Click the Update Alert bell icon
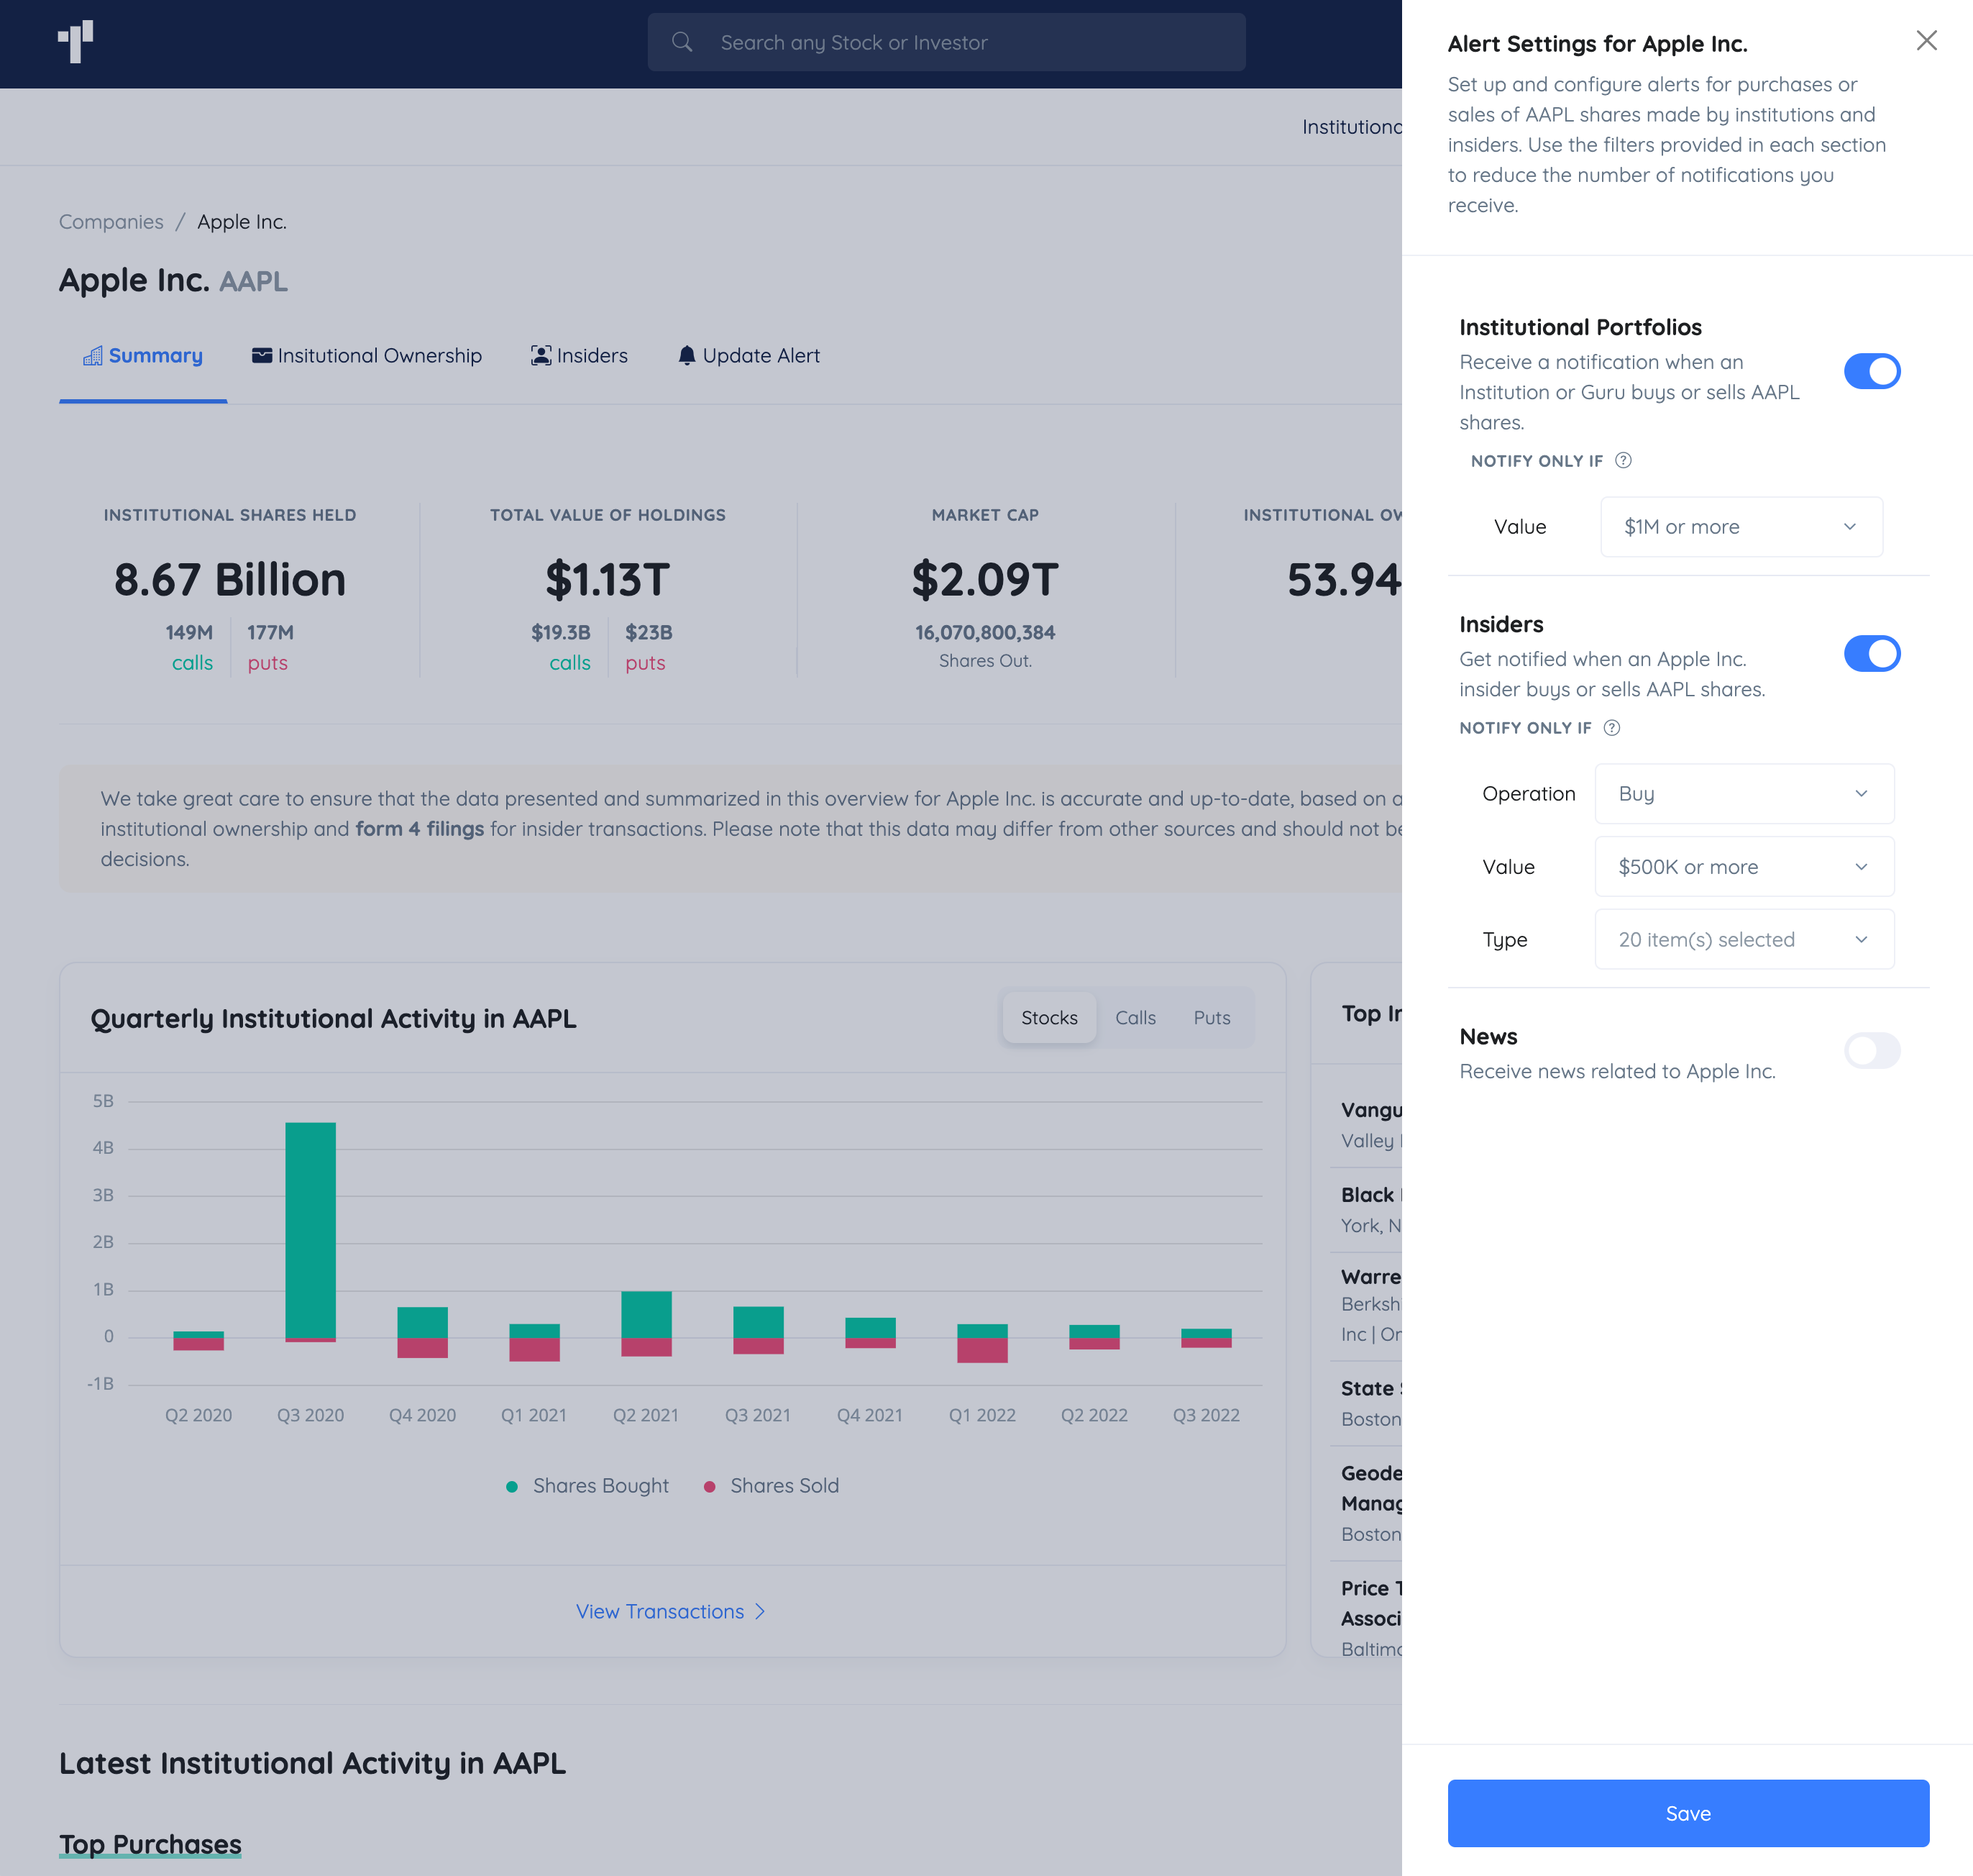 (687, 356)
